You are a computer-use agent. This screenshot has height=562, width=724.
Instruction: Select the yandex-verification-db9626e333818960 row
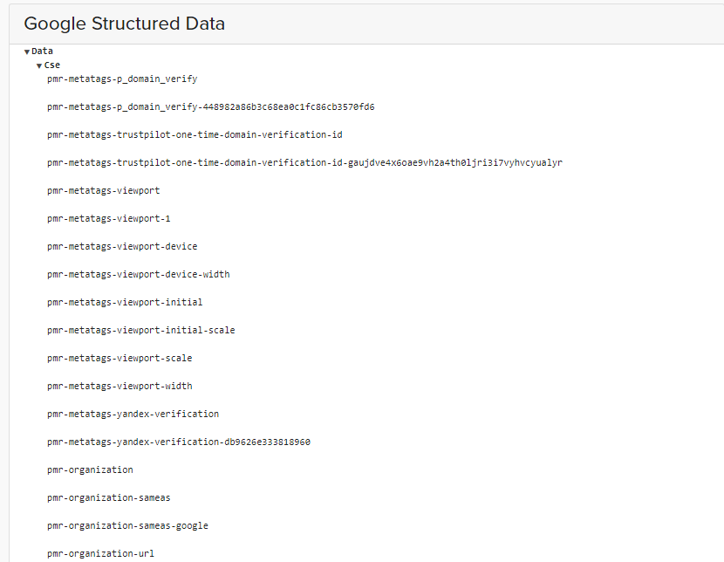179,442
